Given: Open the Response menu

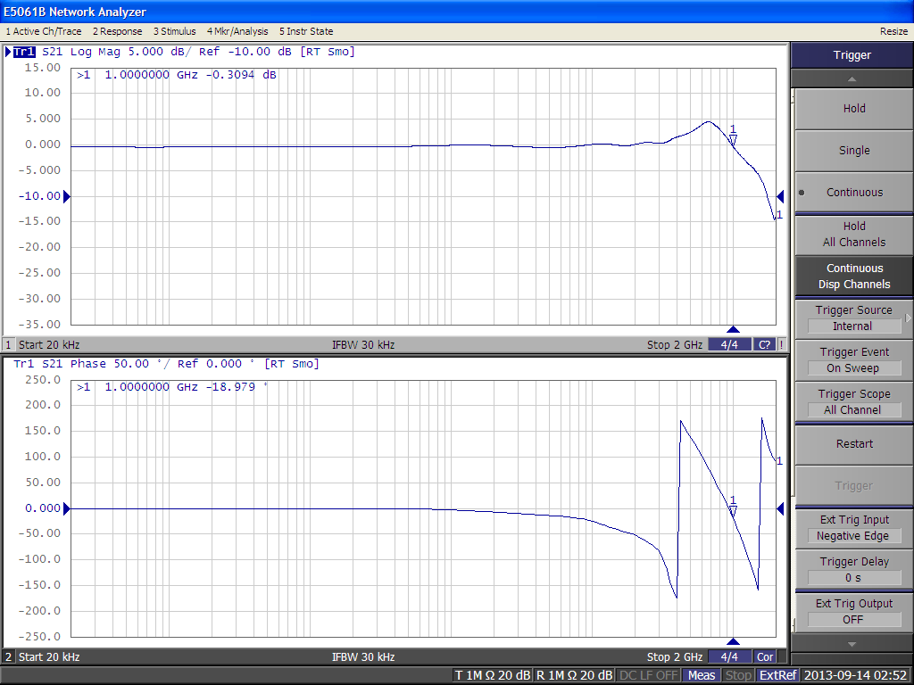Looking at the screenshot, I should (x=117, y=31).
